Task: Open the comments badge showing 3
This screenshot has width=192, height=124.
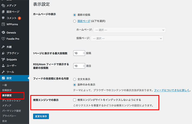Action: [x=19, y=18]
